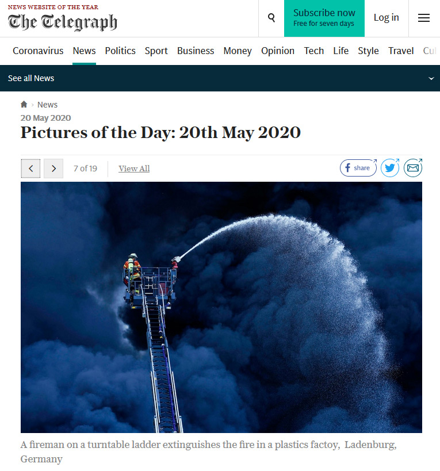Click The Telegraph logo
Image resolution: width=440 pixels, height=471 pixels.
(x=63, y=22)
